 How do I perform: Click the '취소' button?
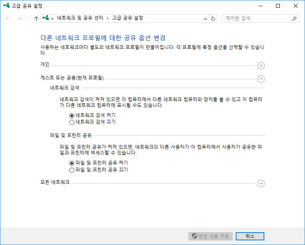[x=250, y=236]
